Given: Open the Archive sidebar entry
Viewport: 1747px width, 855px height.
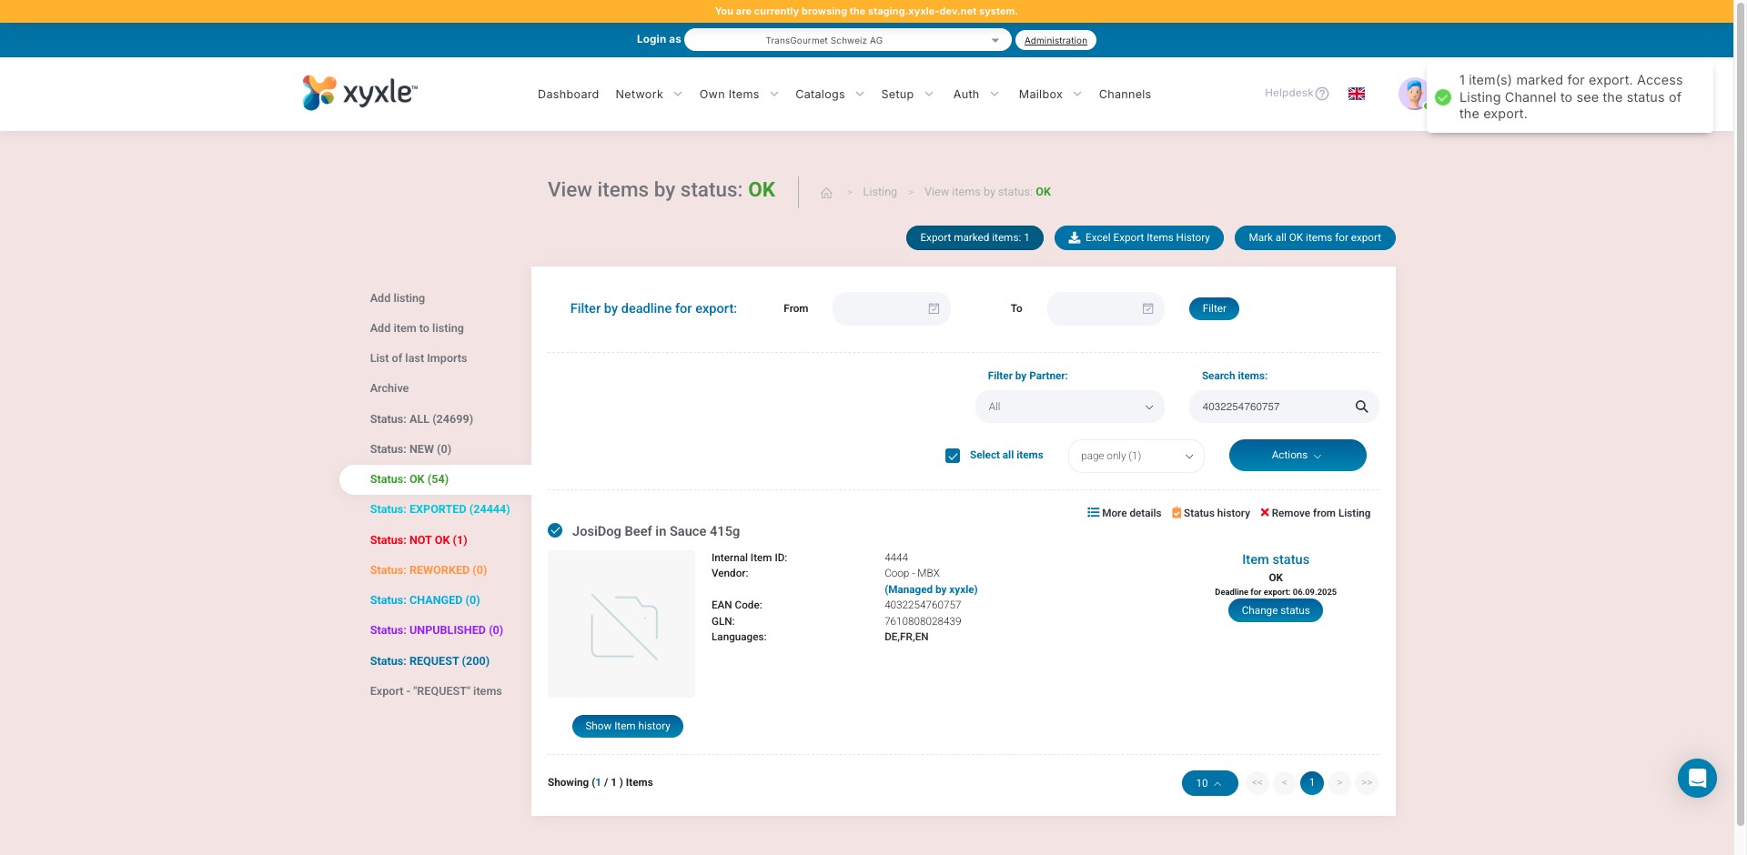Looking at the screenshot, I should pyautogui.click(x=389, y=388).
